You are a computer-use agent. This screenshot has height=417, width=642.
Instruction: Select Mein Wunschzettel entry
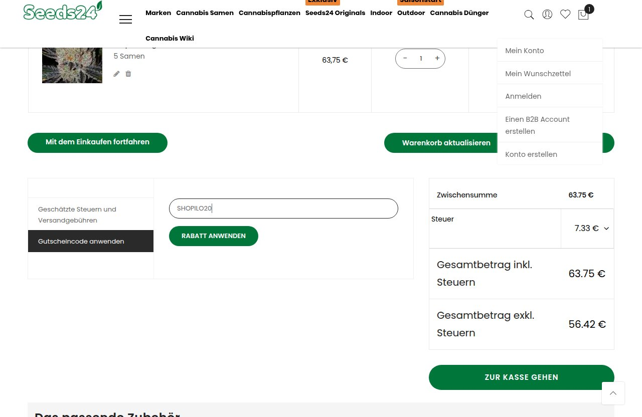pos(550,74)
